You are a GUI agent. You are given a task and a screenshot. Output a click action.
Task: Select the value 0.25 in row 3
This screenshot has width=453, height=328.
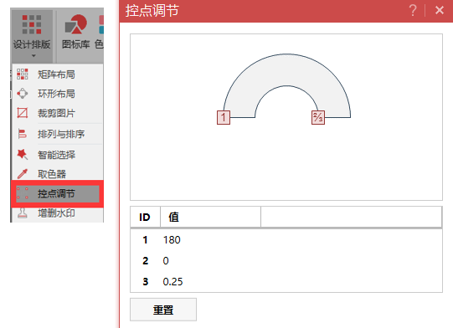[172, 281]
